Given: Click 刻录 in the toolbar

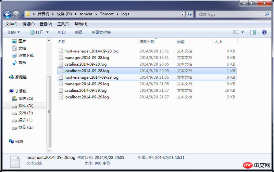Looking at the screenshot, I should coord(79,32).
